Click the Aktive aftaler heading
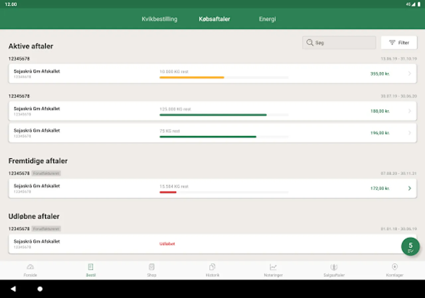This screenshot has width=425, height=298. (31, 46)
